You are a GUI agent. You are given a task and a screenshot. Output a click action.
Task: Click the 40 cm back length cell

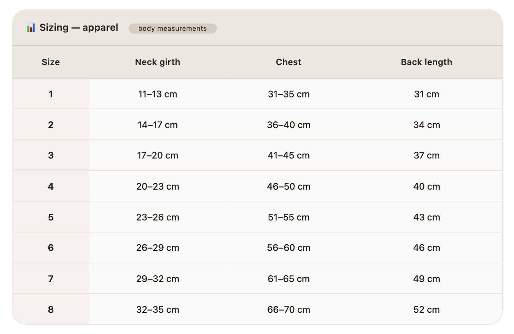coord(426,186)
